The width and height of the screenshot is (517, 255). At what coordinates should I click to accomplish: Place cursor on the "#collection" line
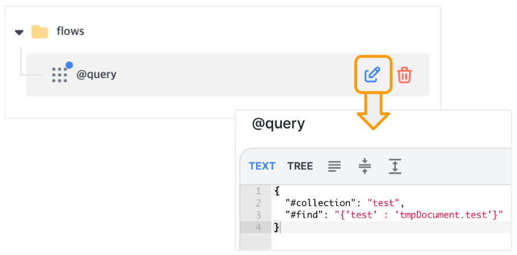tap(345, 203)
